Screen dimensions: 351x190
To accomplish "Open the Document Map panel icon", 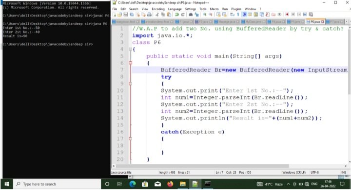I will (255, 15).
